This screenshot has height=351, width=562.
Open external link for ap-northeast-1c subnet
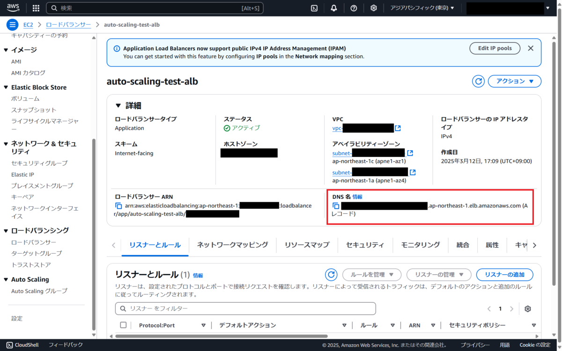point(410,153)
